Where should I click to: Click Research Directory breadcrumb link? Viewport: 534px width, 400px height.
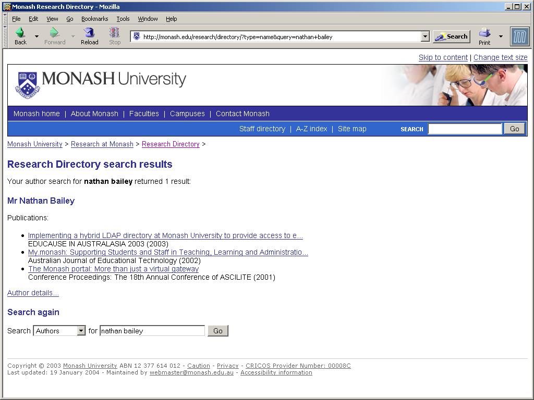pyautogui.click(x=171, y=144)
